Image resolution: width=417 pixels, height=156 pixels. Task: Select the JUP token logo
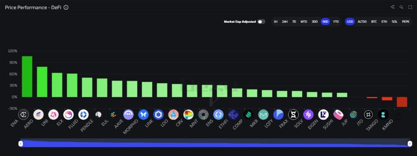pos(353,114)
